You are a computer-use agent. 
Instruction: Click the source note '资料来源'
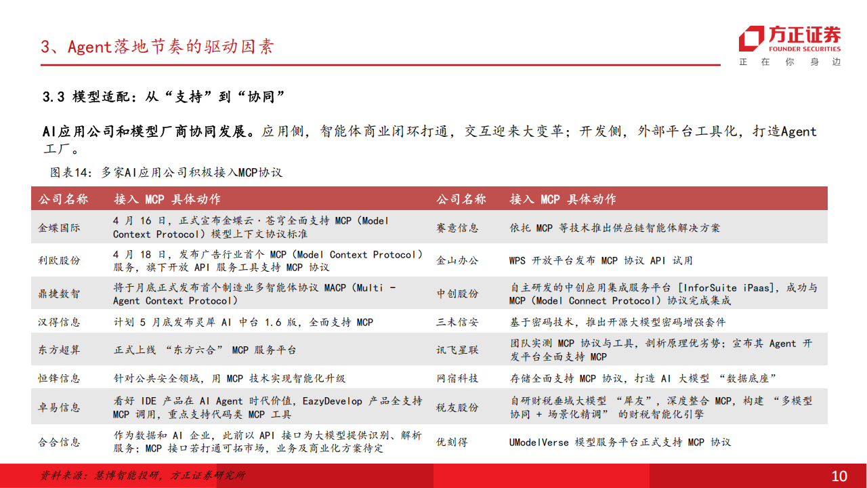pyautogui.click(x=143, y=476)
